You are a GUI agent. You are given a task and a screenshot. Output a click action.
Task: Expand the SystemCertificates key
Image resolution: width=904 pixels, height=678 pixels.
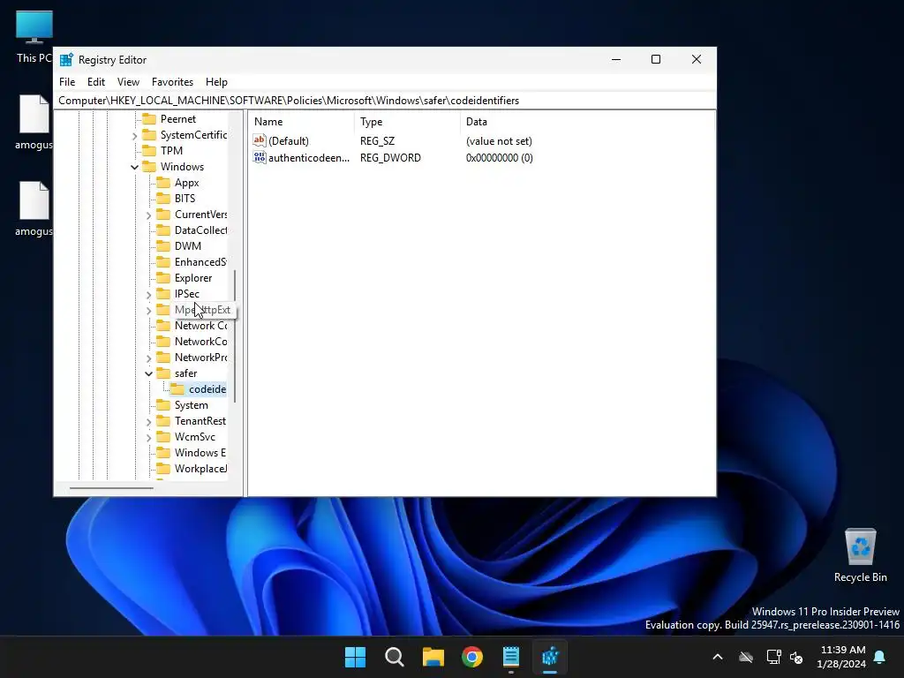(134, 136)
